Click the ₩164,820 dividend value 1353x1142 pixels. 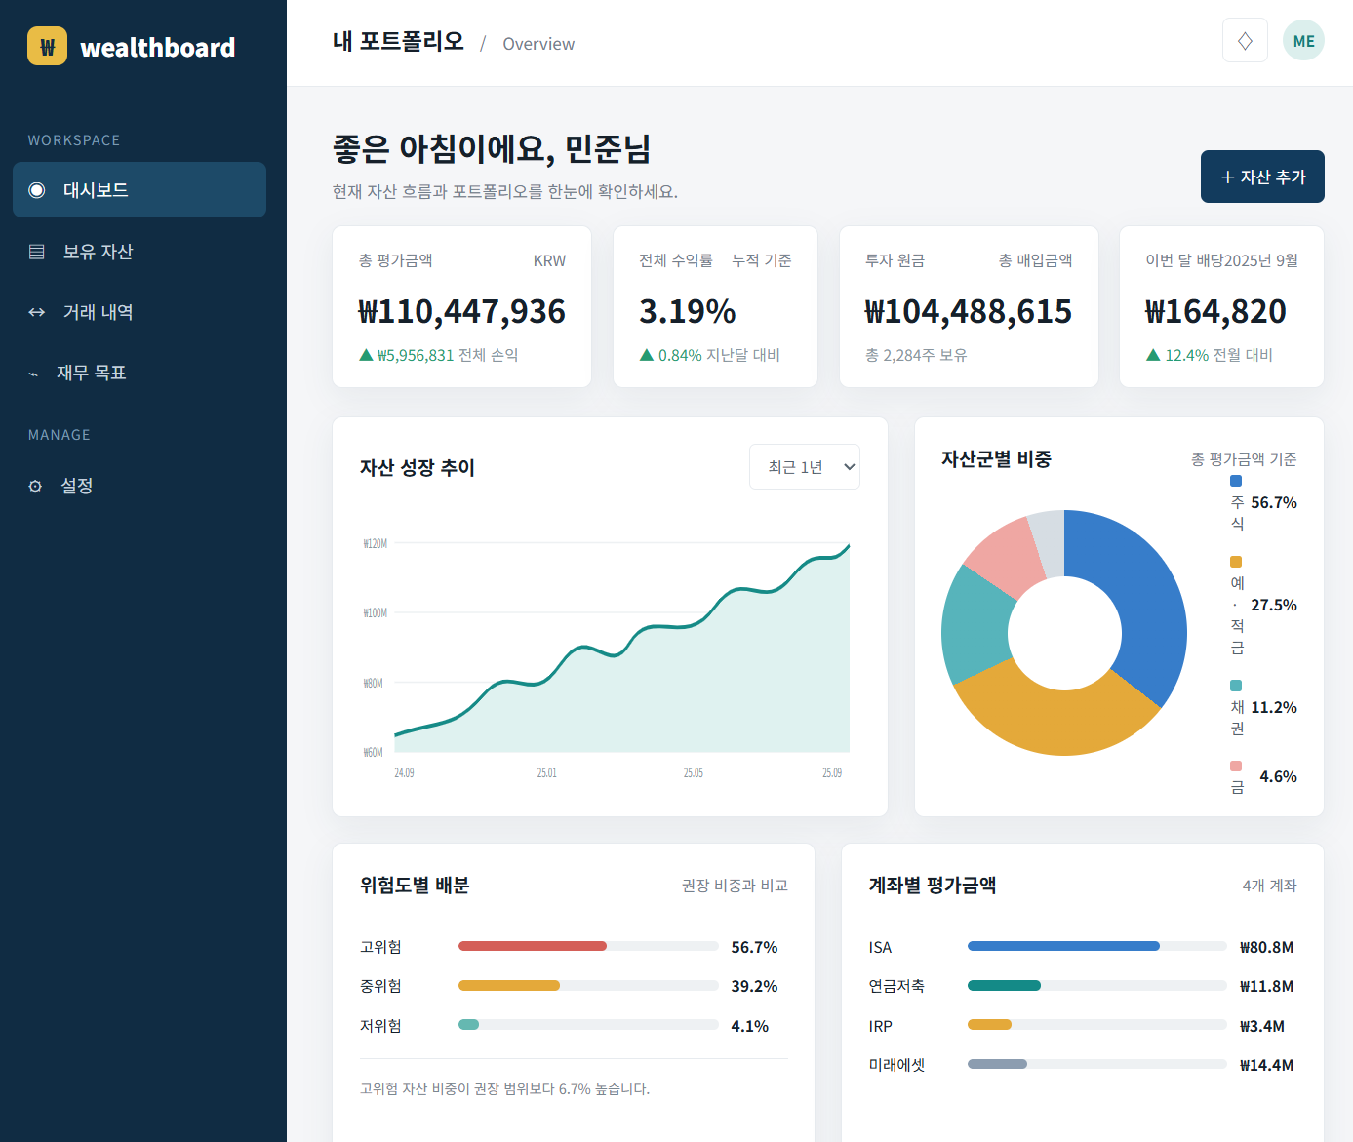pos(1215,311)
